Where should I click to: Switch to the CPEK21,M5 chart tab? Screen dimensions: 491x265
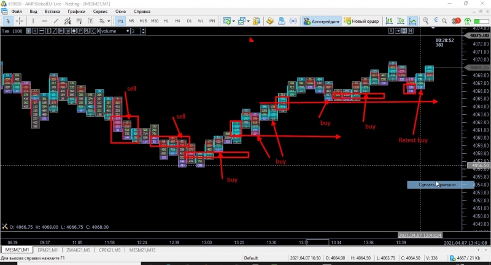point(110,250)
